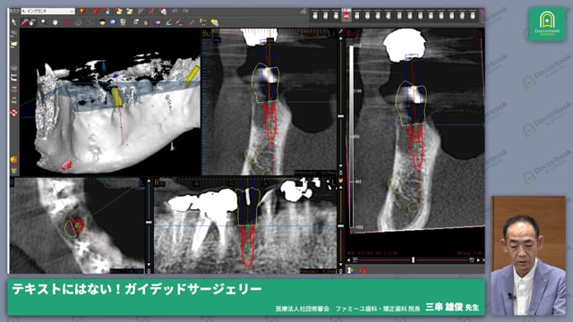This screenshot has height=322, width=573.
Task: Click the yellow light bulb icon
Action: pos(215,22)
